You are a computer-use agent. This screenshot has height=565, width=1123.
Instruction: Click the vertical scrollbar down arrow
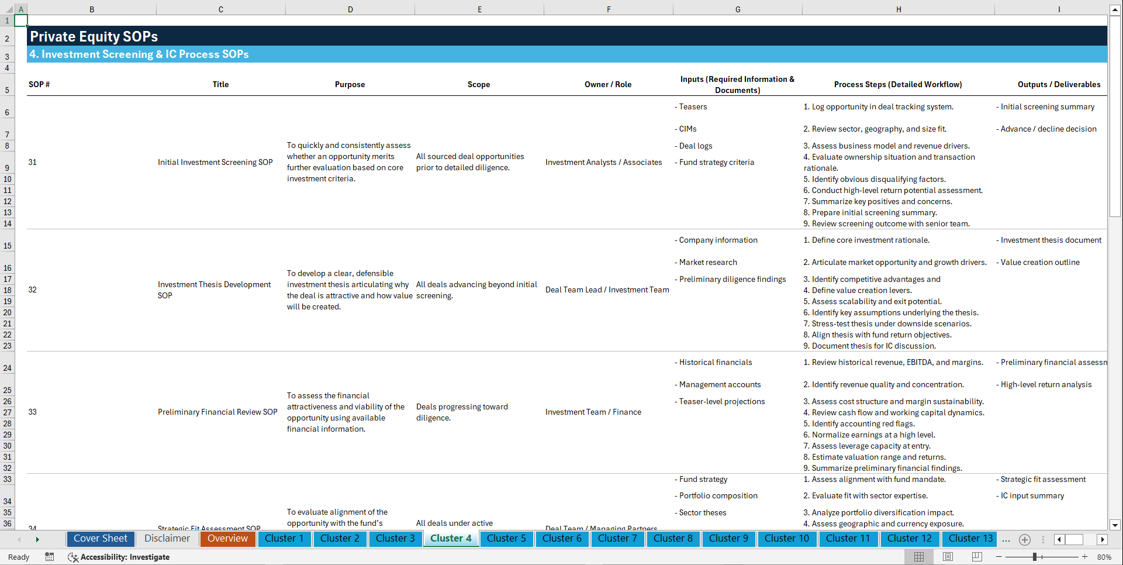(1115, 525)
